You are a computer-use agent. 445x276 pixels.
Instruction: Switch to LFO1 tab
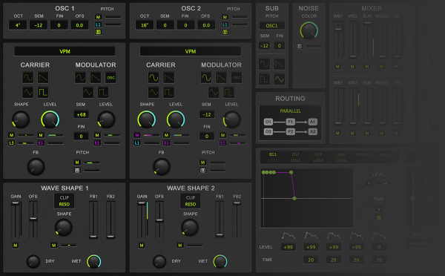pos(273,160)
